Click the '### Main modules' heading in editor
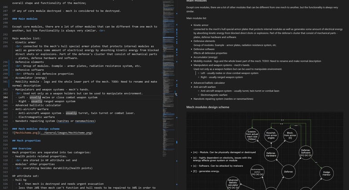 (25, 19)
